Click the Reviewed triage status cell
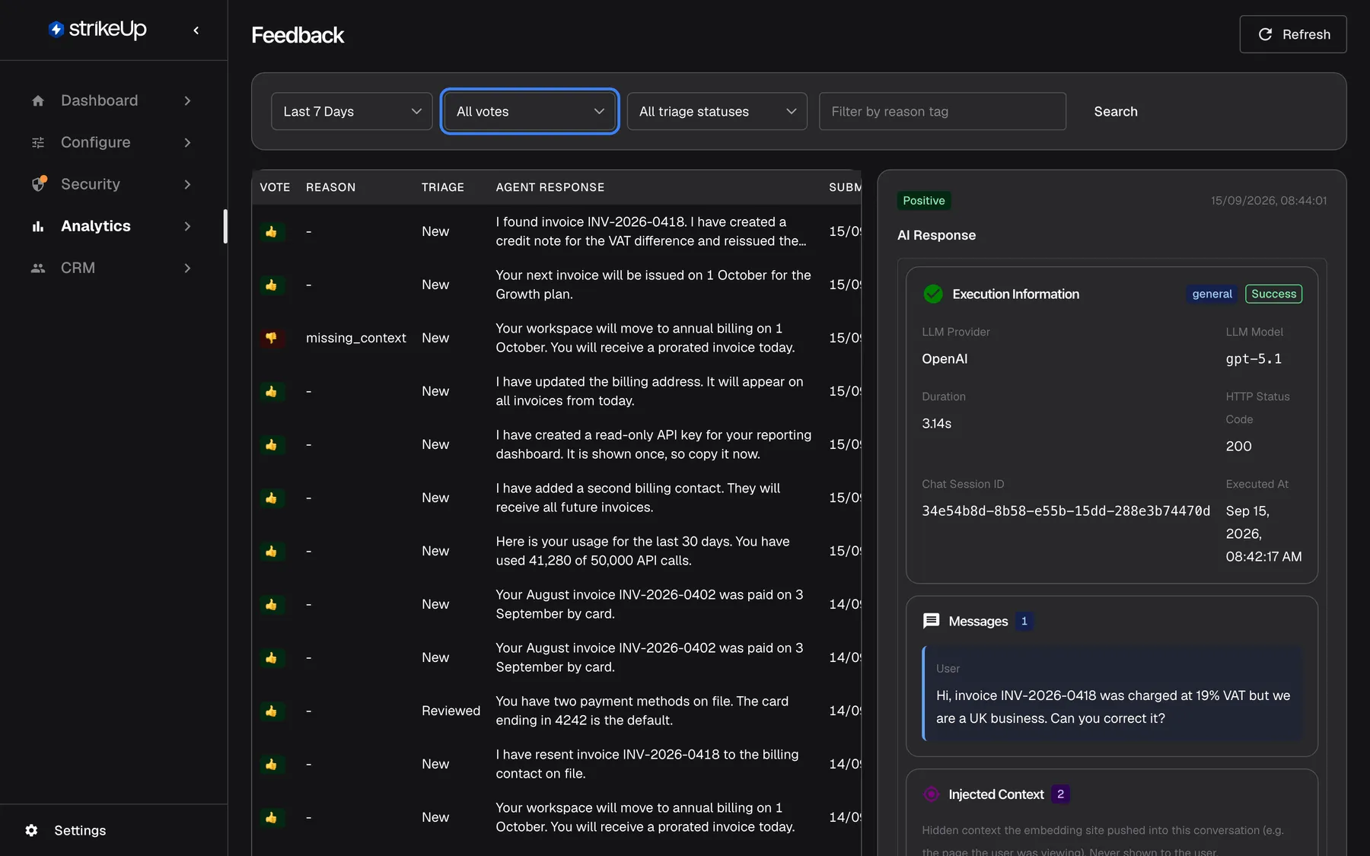Screen dimensions: 1370x856 451,711
